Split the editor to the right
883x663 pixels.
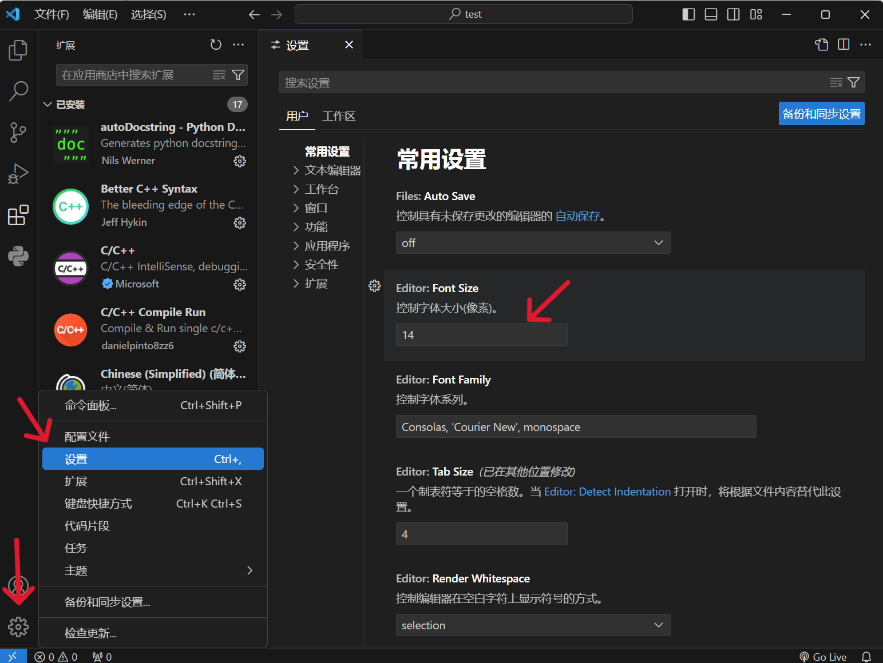844,45
